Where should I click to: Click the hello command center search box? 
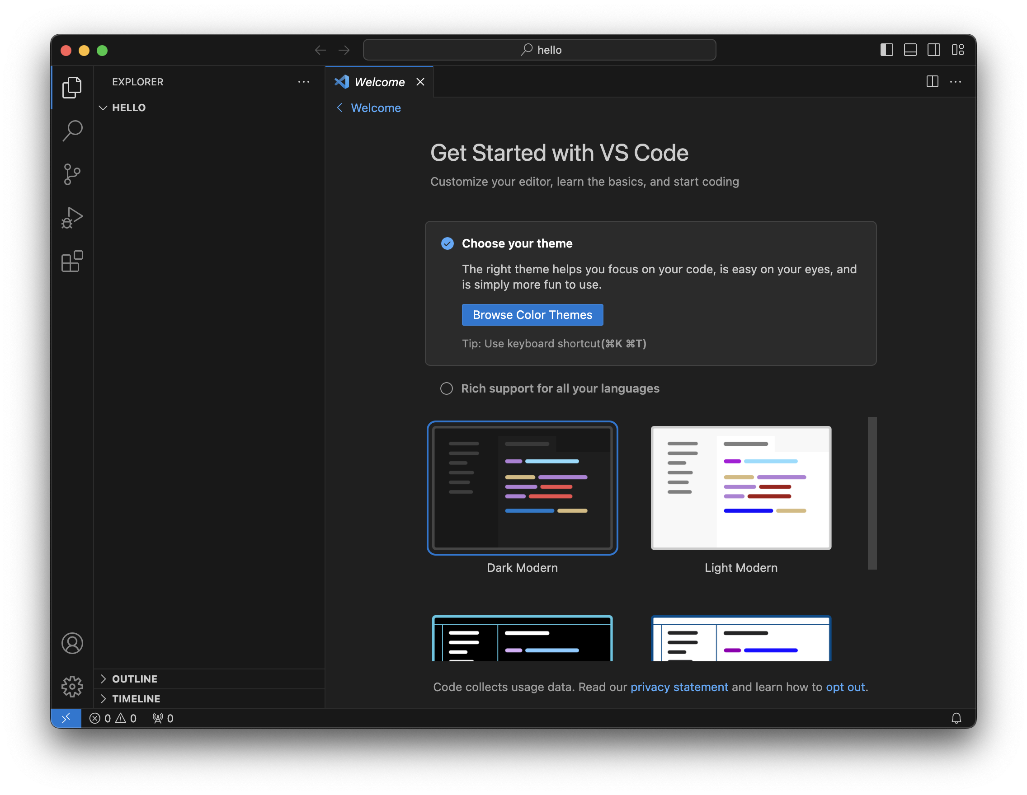tap(539, 50)
